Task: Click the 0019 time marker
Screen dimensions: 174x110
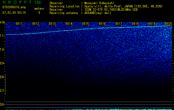Action: coord(152,24)
